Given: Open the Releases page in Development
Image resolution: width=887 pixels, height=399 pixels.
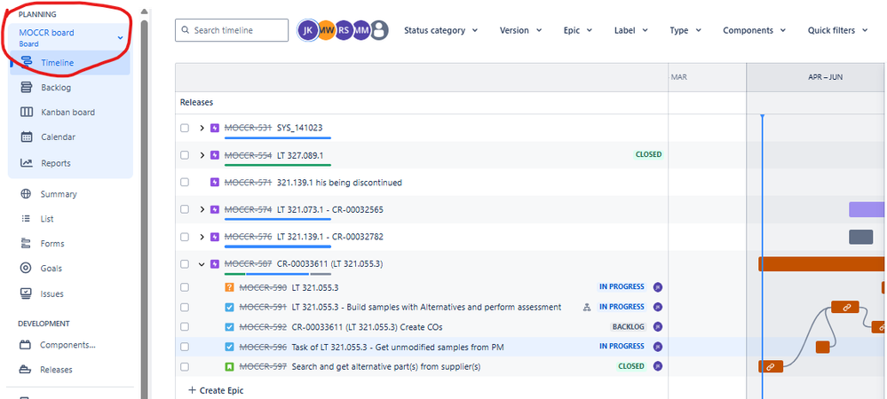Looking at the screenshot, I should 56,370.
